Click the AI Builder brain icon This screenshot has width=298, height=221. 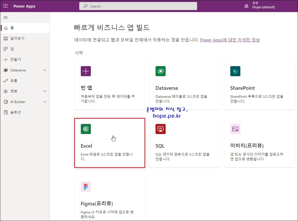(6, 102)
